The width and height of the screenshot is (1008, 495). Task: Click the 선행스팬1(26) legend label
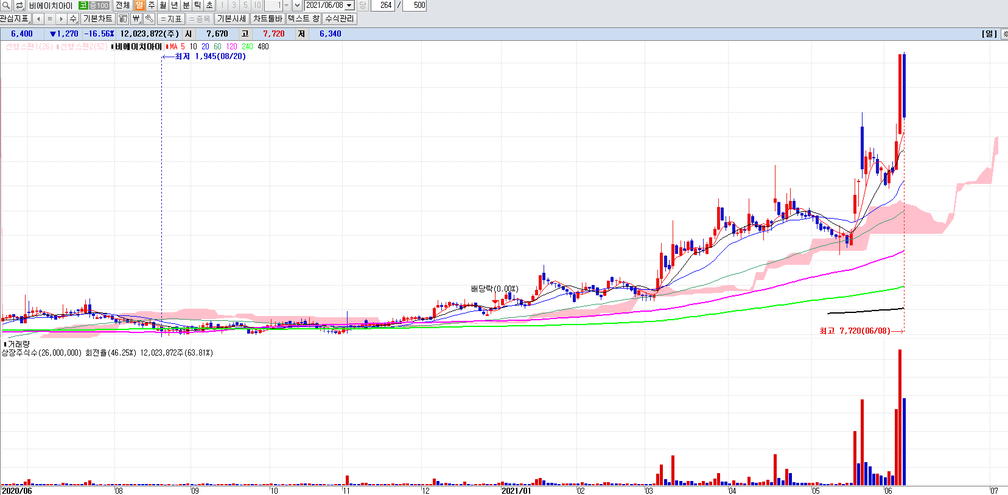(x=29, y=46)
